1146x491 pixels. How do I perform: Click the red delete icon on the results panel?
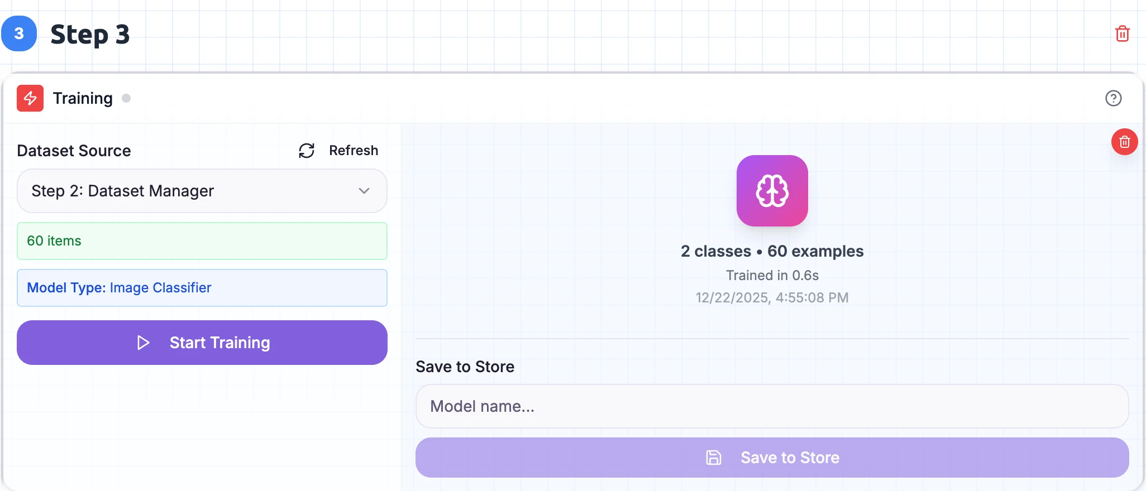pyautogui.click(x=1125, y=142)
